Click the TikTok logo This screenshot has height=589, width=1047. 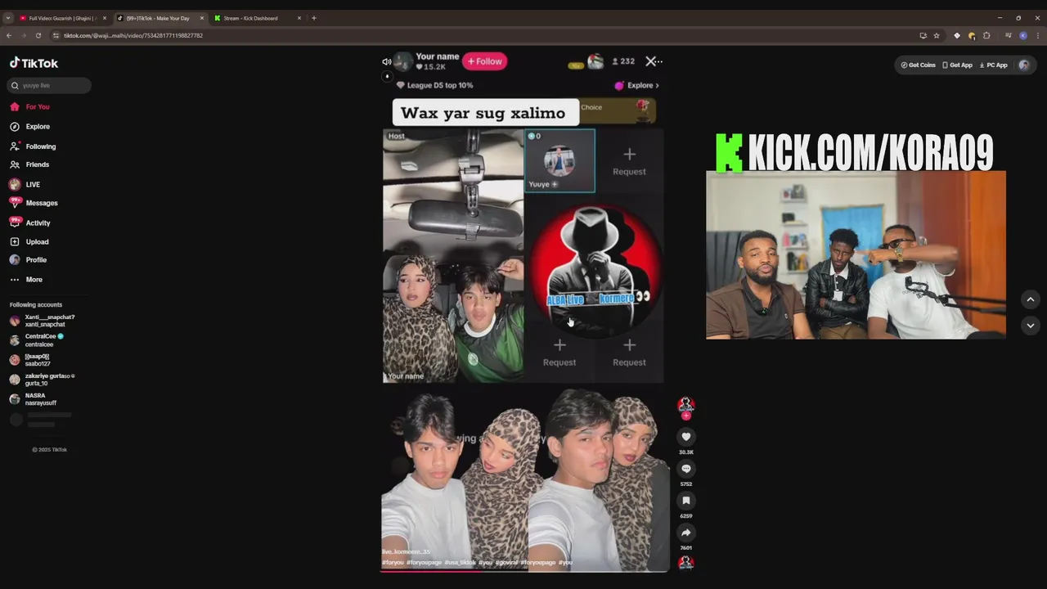click(x=34, y=63)
